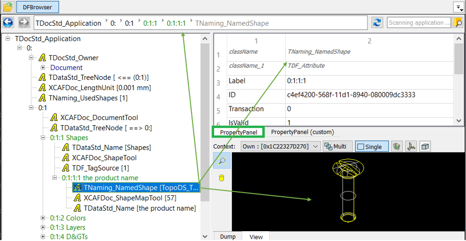Screen dimensions: 466x241
Task: Expand the 0:1:2 Colors node
Action: coord(43,218)
